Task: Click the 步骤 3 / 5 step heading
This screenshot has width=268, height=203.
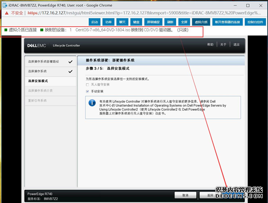Action: (x=107, y=69)
